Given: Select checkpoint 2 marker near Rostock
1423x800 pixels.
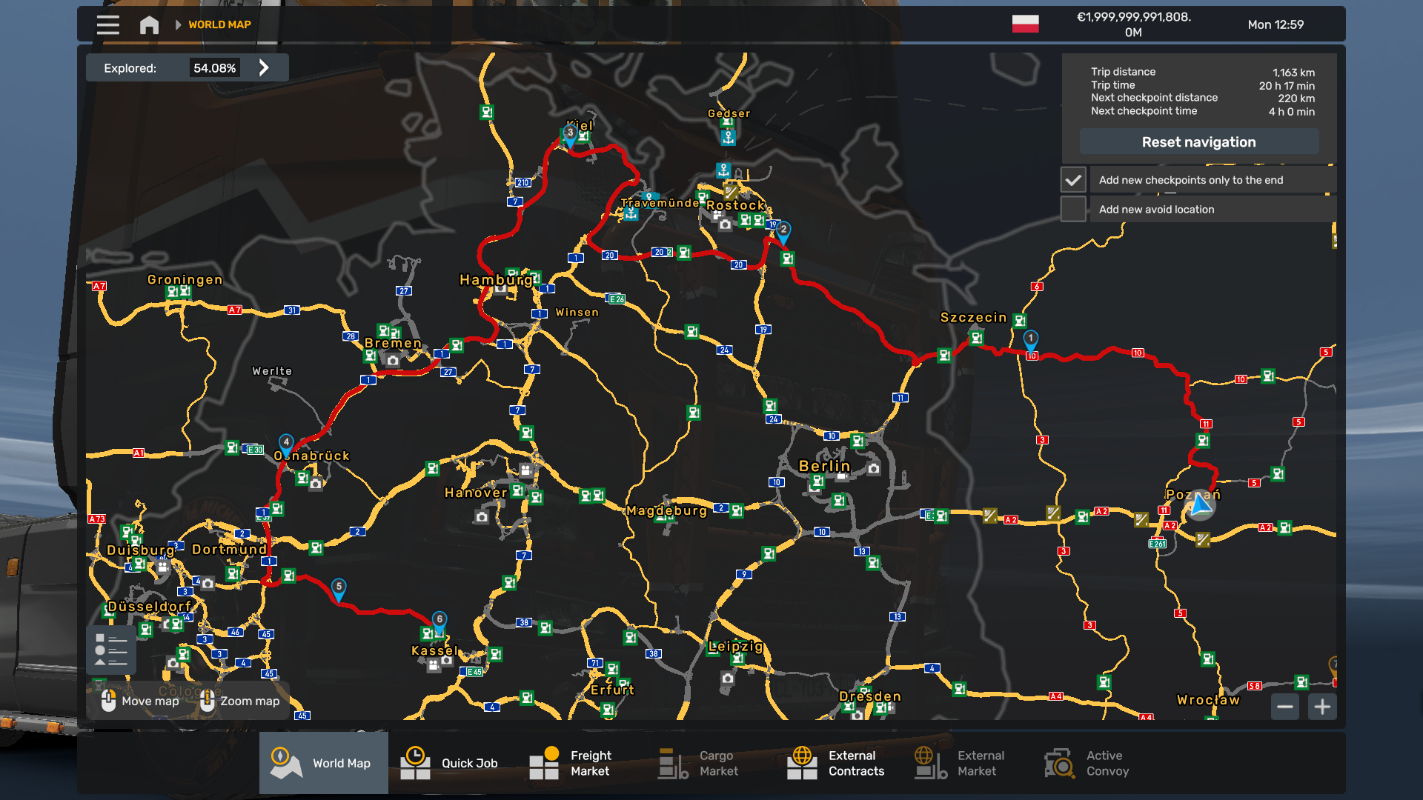Looking at the screenshot, I should (783, 232).
